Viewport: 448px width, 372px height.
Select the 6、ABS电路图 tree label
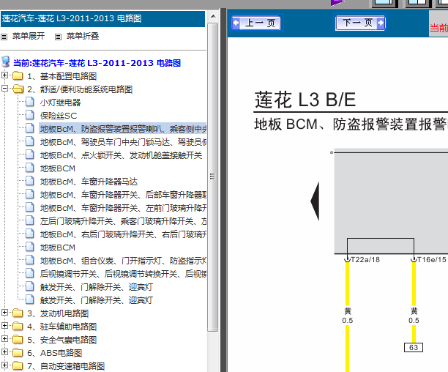(55, 353)
